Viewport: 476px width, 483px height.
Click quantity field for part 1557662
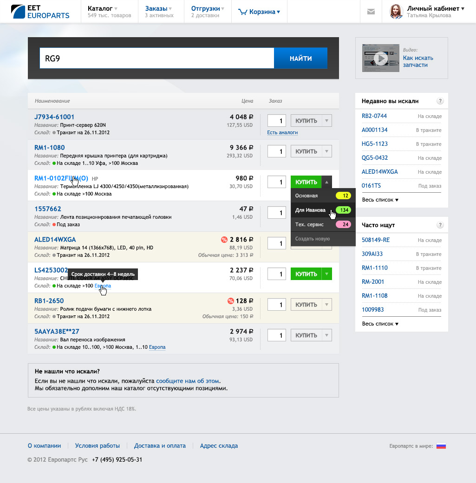(x=277, y=213)
